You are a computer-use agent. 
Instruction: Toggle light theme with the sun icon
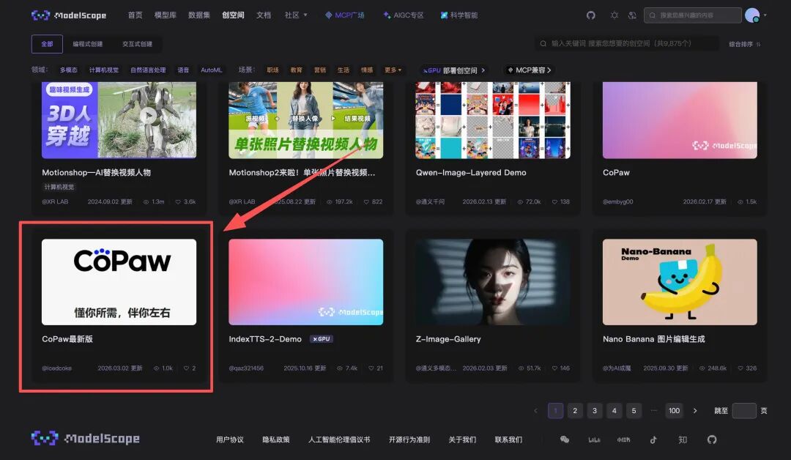614,15
